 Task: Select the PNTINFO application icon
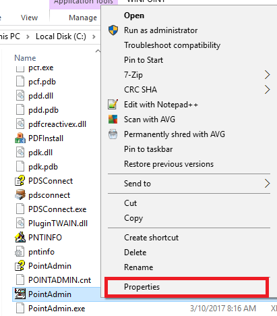(20, 238)
